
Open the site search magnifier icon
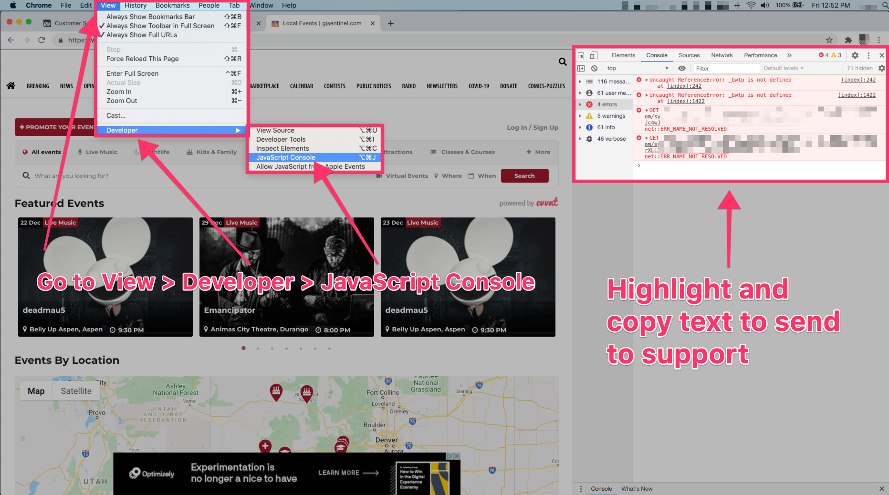tap(563, 62)
